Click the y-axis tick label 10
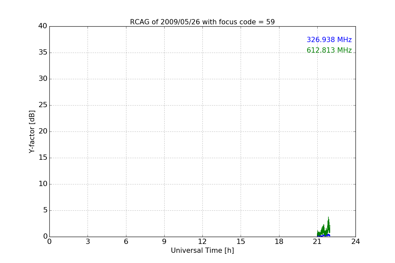Viewport: 395px width, 263px height. (43, 184)
